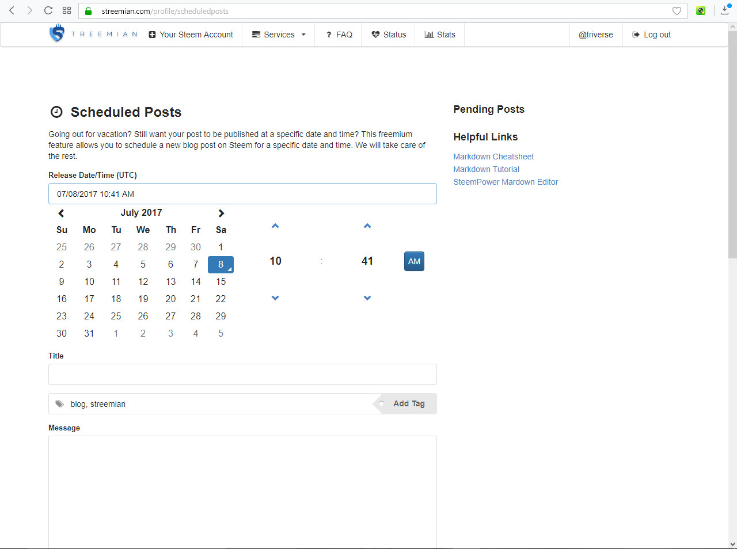Click hour value 10
This screenshot has height=549, width=737.
275,261
